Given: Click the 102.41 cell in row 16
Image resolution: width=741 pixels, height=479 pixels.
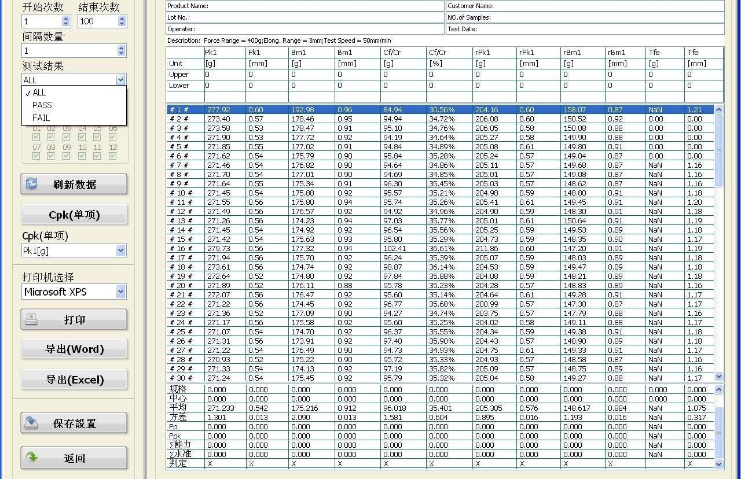Looking at the screenshot, I should pyautogui.click(x=395, y=248).
